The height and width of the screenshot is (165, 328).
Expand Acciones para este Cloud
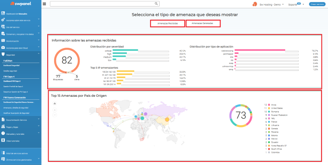click(38, 47)
